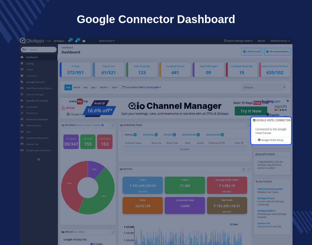Open the date range picker dropdown
The width and height of the screenshot is (312, 245).
click(x=142, y=87)
